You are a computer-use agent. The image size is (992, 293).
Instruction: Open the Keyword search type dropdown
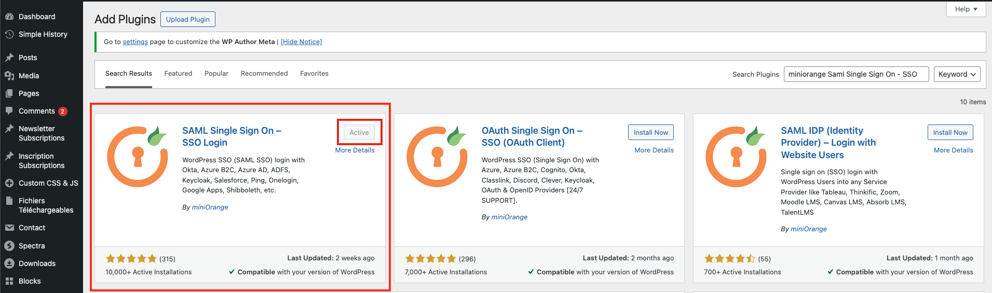(x=957, y=74)
